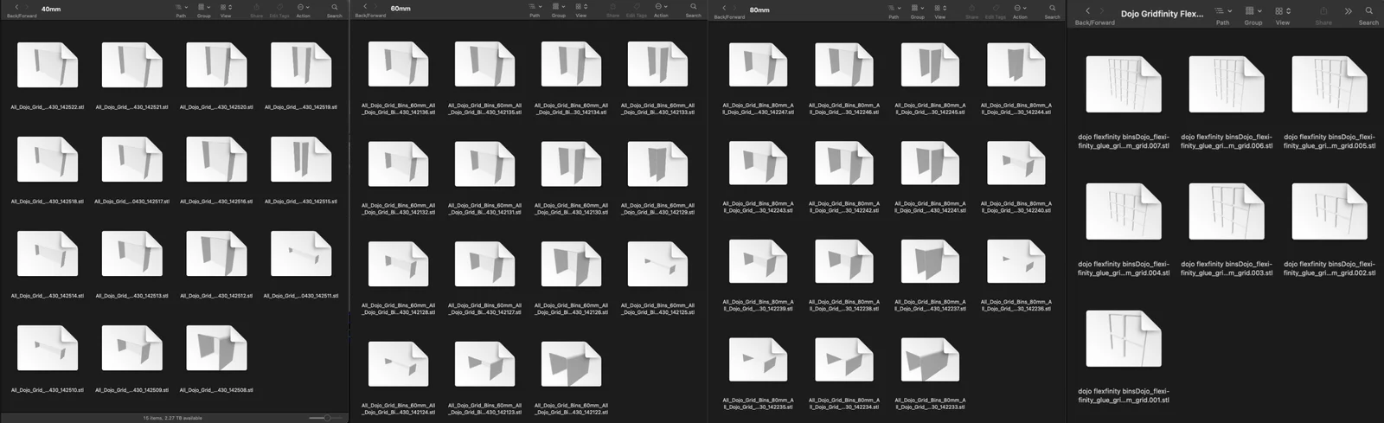Select file ending 142133.stl in 60mm window
This screenshot has height=423, width=1384.
[658, 64]
